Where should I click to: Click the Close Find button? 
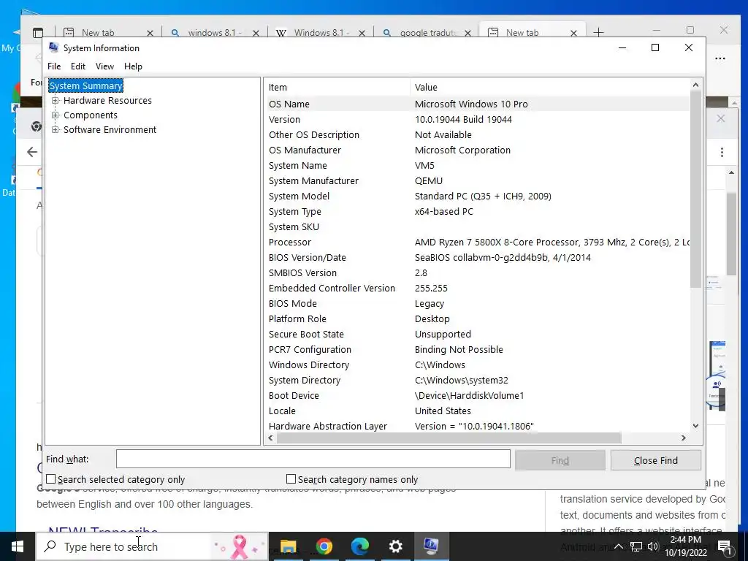(656, 460)
